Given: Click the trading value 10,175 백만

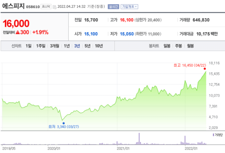Looking at the screenshot, I should pos(207,34).
